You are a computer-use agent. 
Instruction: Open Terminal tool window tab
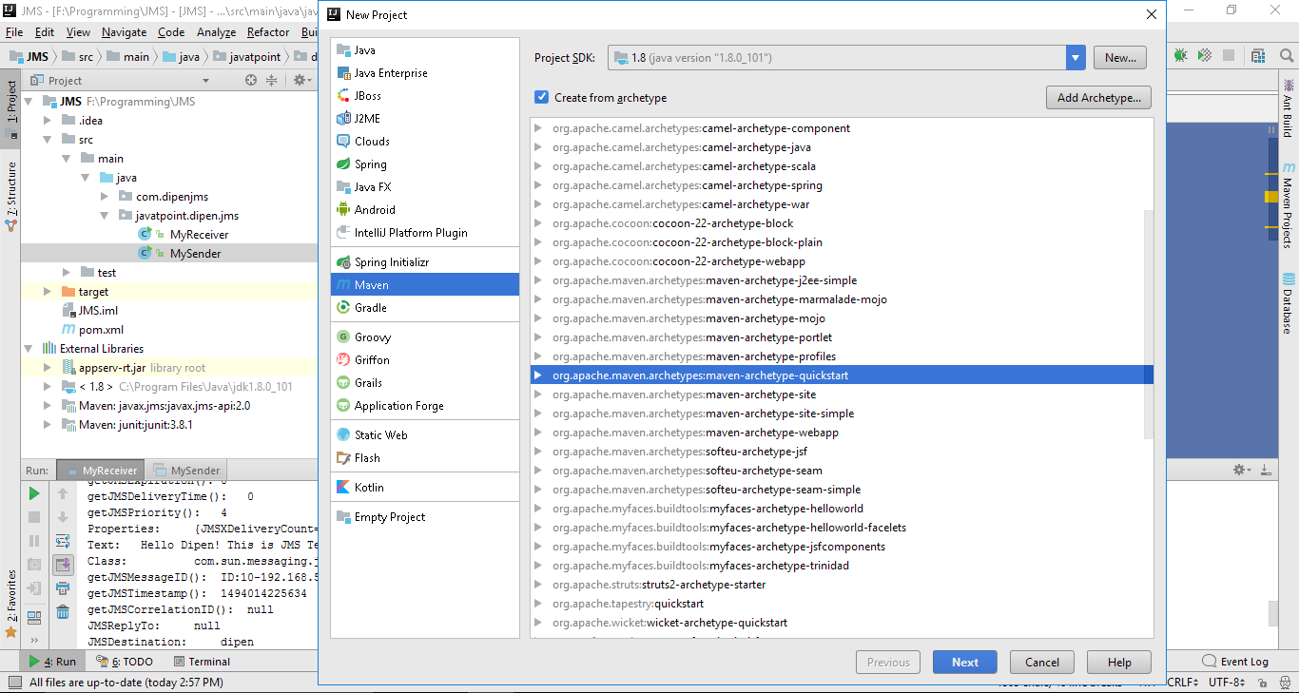coord(202,662)
